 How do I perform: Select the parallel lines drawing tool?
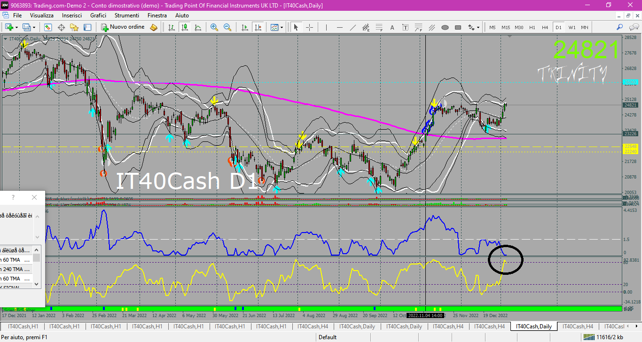point(432,27)
